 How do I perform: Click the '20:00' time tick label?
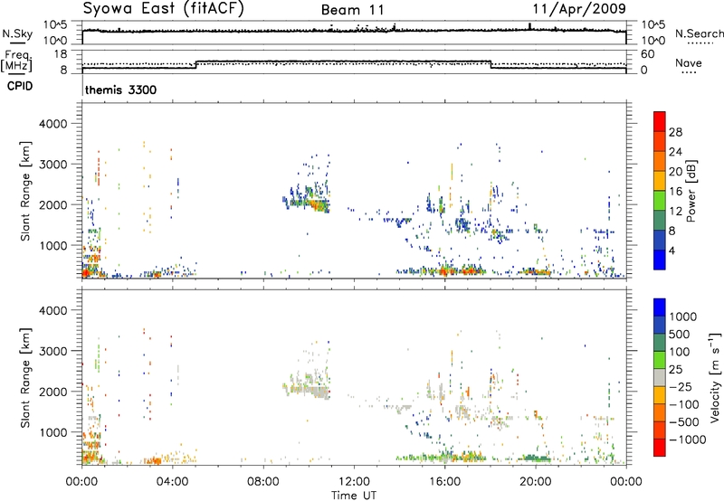pyautogui.click(x=536, y=482)
